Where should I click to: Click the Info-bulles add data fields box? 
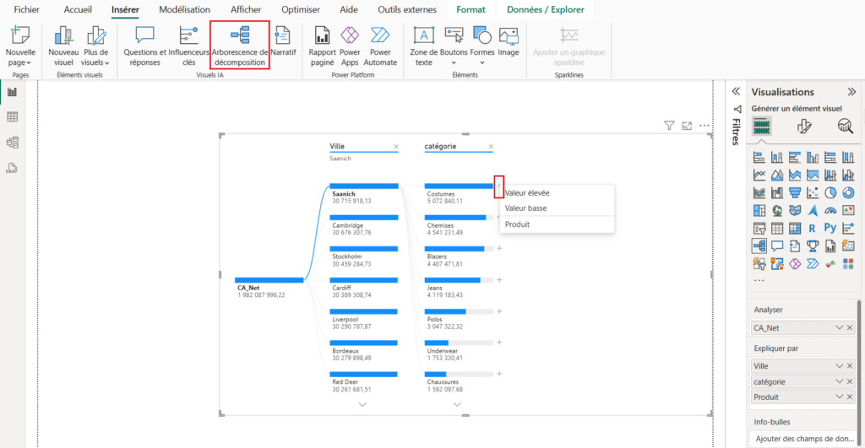(803, 439)
